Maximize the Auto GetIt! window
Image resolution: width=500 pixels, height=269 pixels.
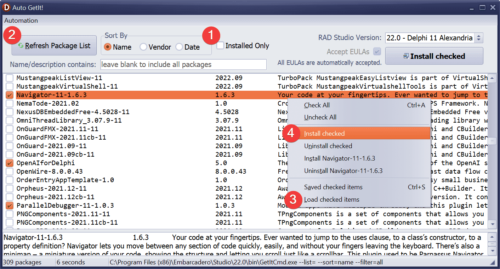click(x=482, y=7)
